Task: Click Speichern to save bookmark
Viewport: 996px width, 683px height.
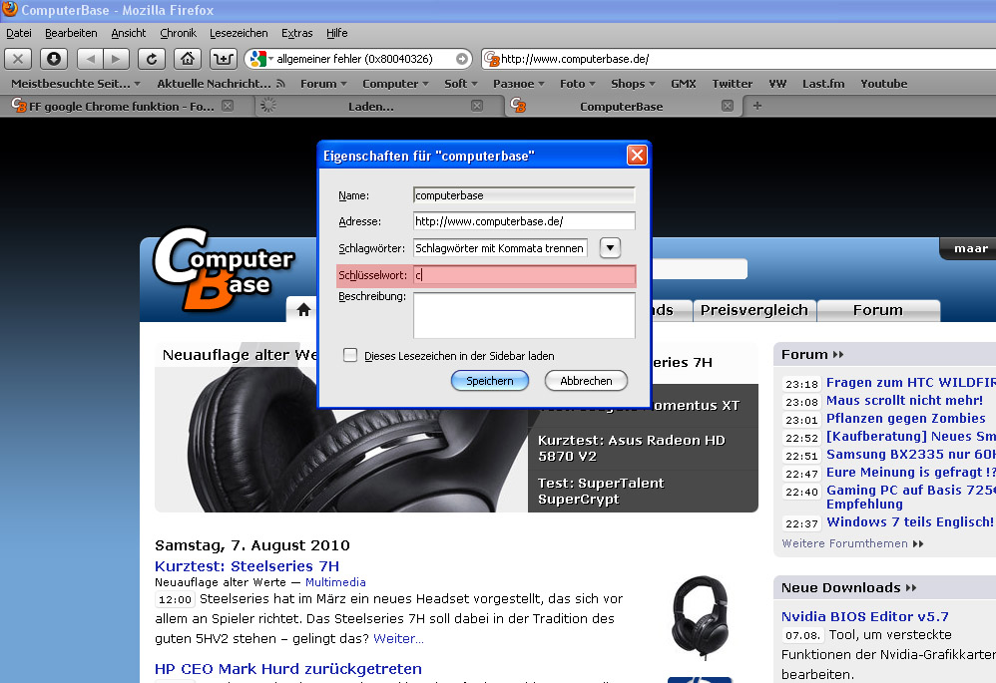Action: (x=490, y=381)
